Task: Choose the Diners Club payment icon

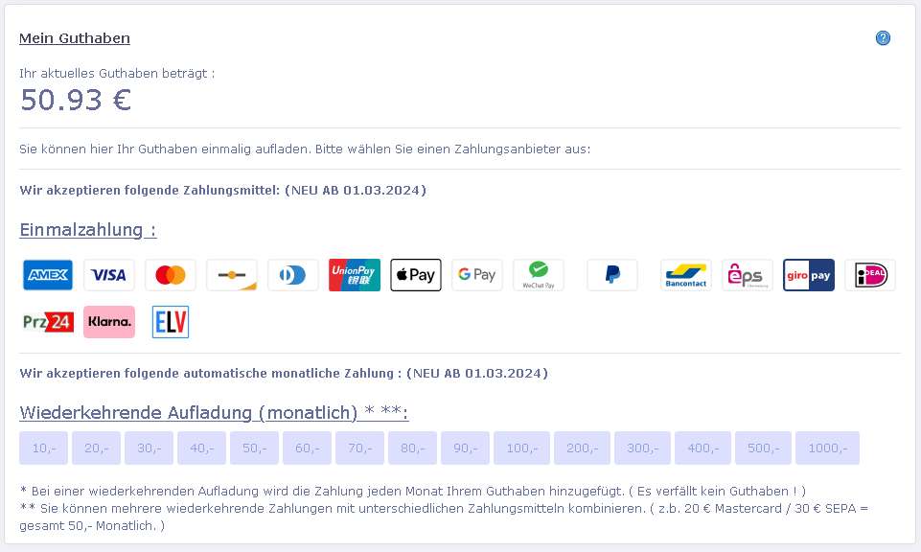Action: 293,275
